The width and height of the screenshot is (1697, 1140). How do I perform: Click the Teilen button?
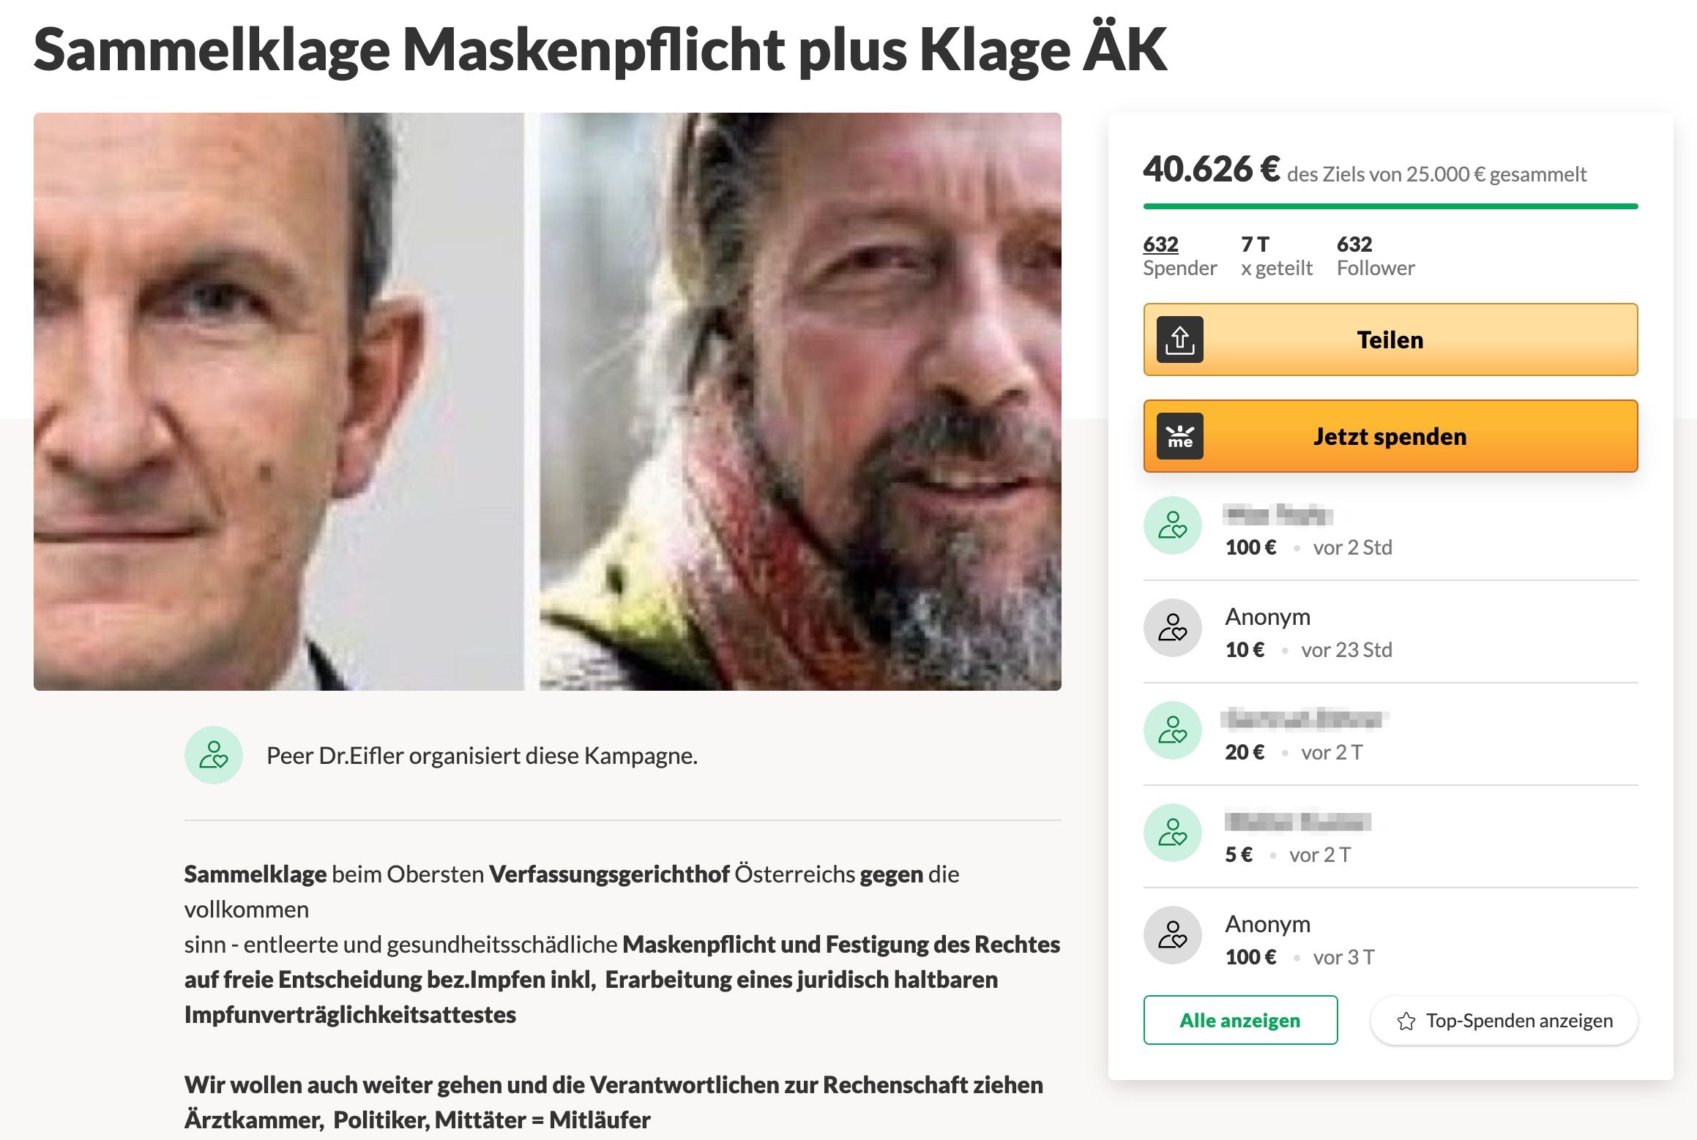pyautogui.click(x=1390, y=340)
